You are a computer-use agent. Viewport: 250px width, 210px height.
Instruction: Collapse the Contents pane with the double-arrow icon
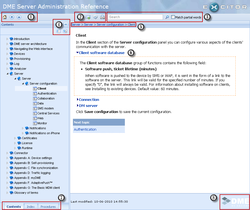(66, 25)
